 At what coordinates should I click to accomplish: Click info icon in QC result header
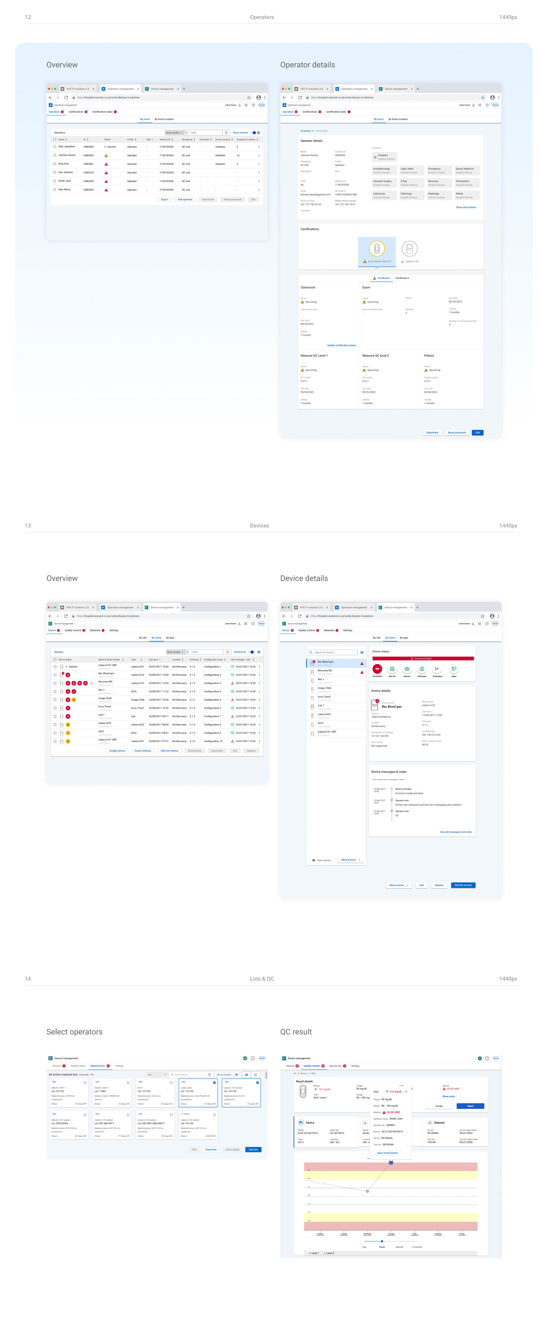[487, 1058]
